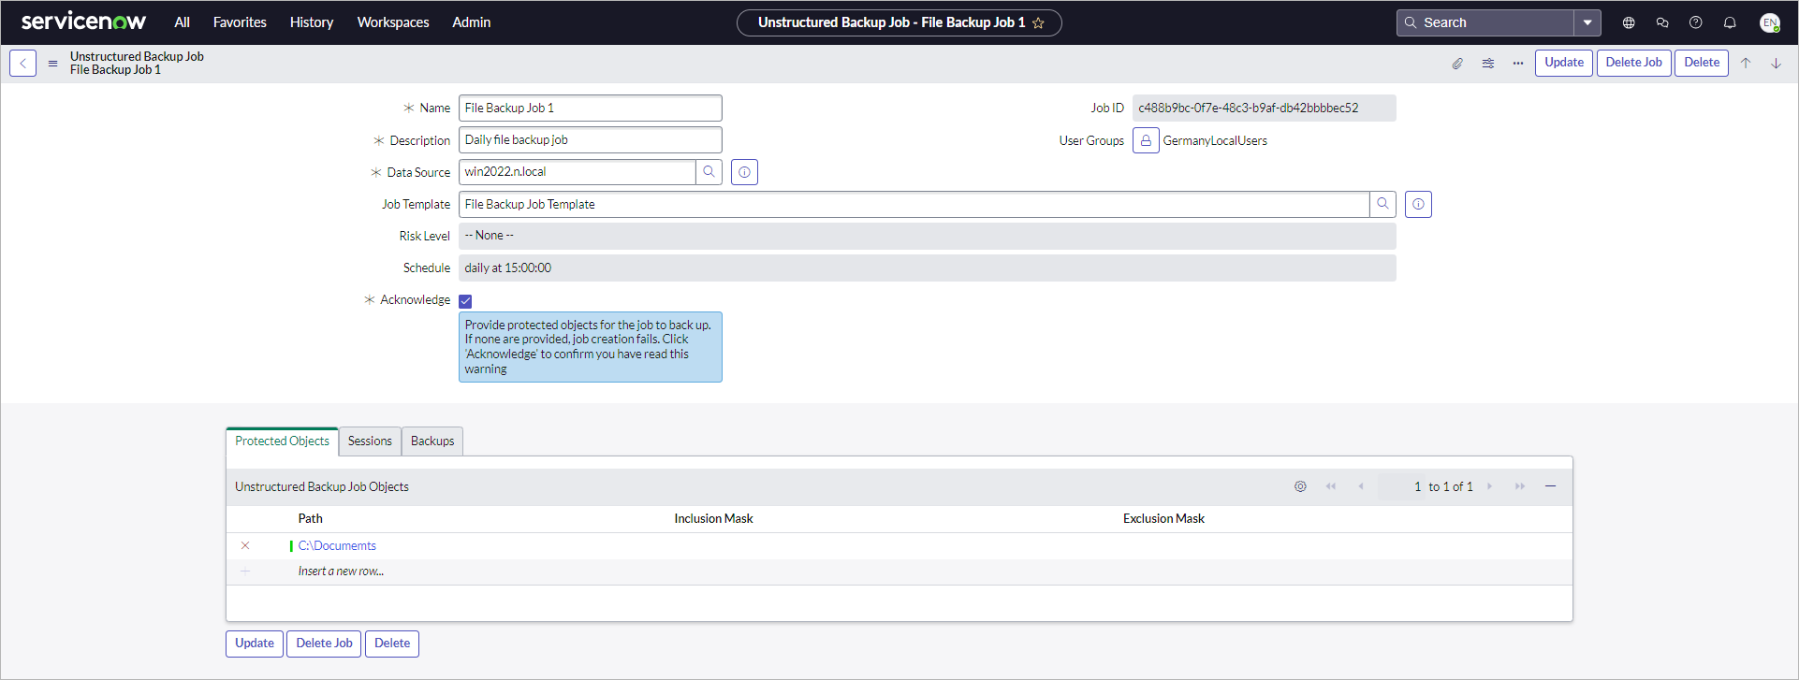
Task: Add title to favorites with star icon
Action: tap(1038, 23)
